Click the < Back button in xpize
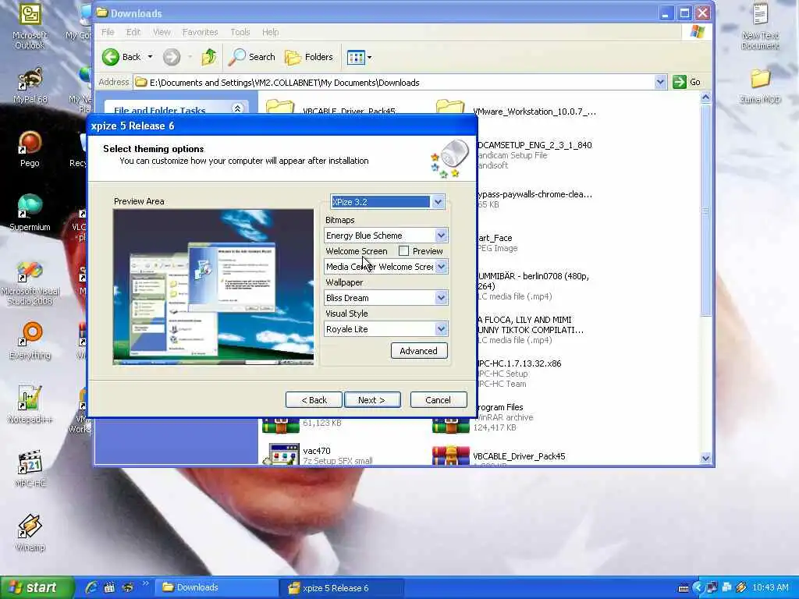The height and width of the screenshot is (599, 799). [x=314, y=400]
